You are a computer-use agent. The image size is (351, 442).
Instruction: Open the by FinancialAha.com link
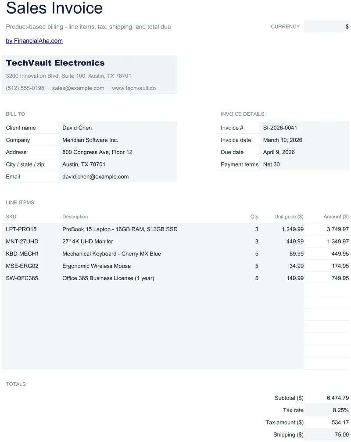click(x=34, y=41)
